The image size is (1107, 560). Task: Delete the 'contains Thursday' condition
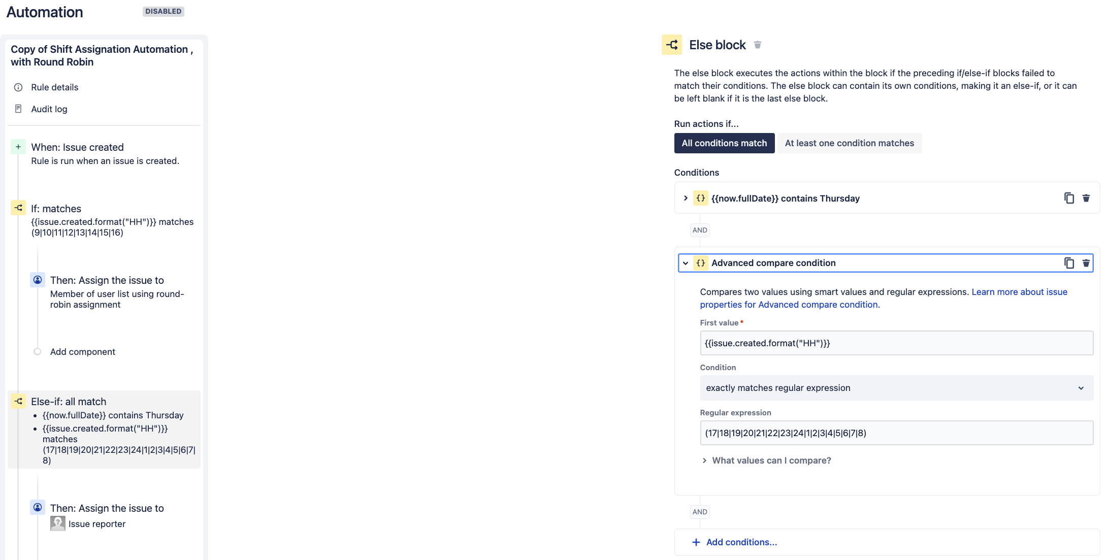1086,198
